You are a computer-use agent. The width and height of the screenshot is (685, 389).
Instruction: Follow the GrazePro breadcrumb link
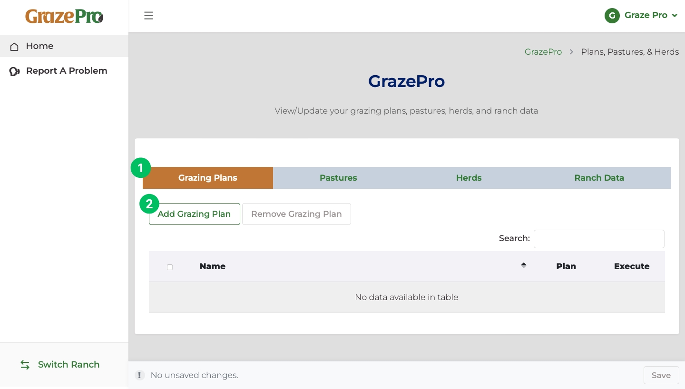click(543, 52)
